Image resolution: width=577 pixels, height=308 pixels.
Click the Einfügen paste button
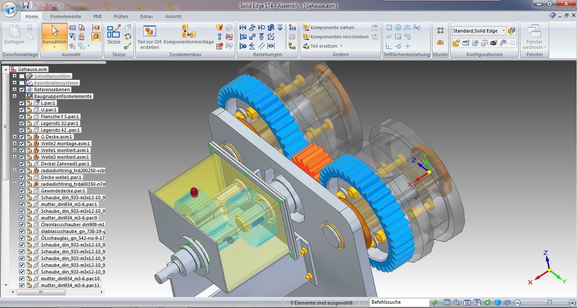pyautogui.click(x=14, y=35)
